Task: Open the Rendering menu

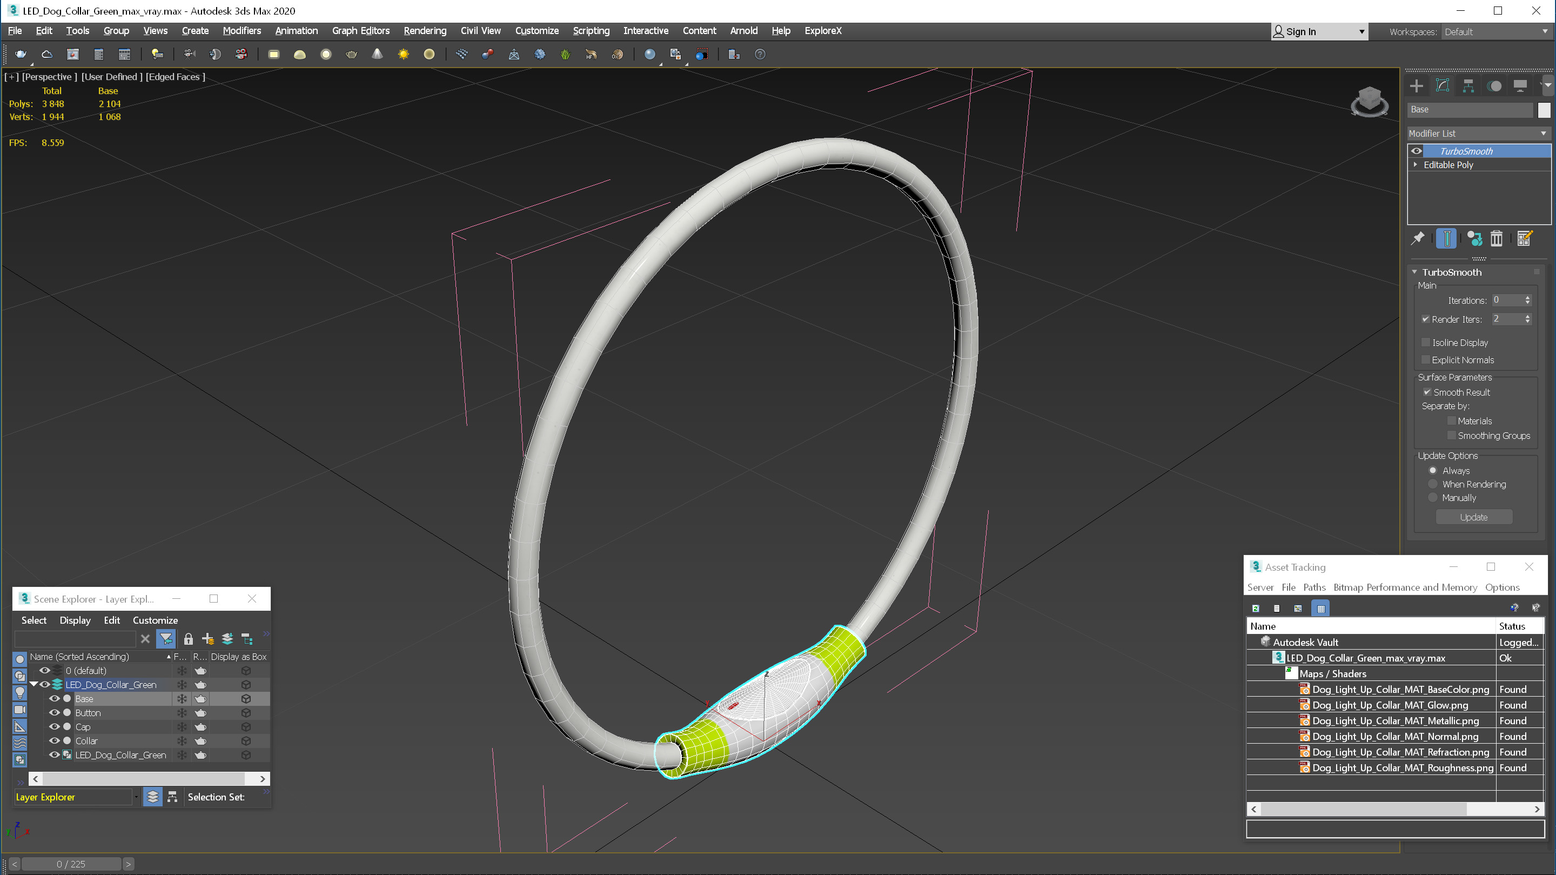Action: tap(425, 31)
